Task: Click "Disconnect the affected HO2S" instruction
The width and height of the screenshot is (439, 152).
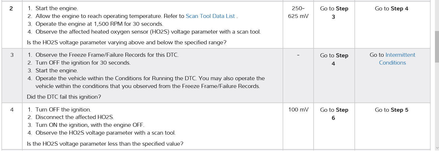Action: (x=74, y=118)
